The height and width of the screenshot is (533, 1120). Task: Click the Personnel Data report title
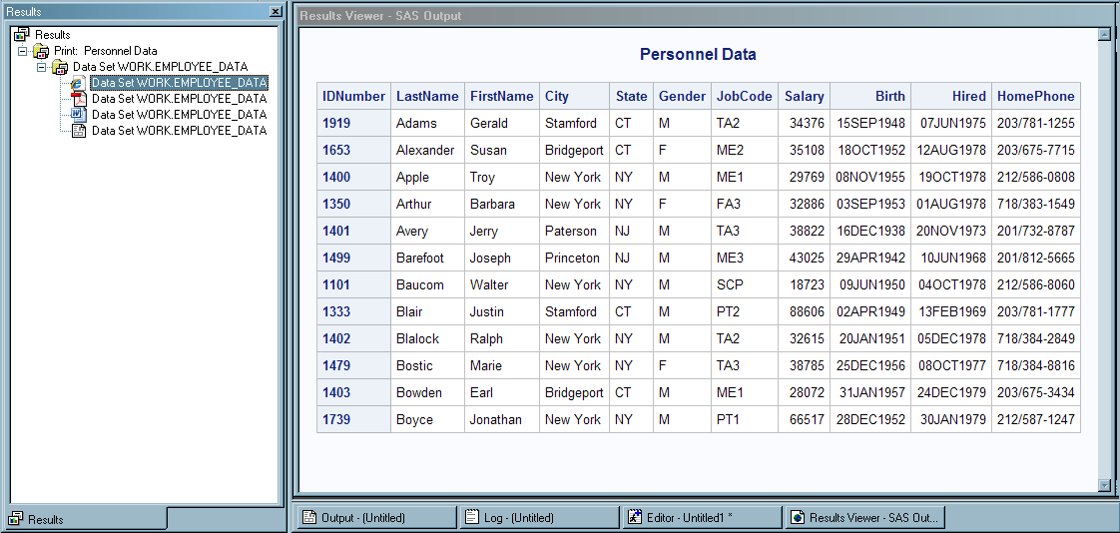click(698, 54)
